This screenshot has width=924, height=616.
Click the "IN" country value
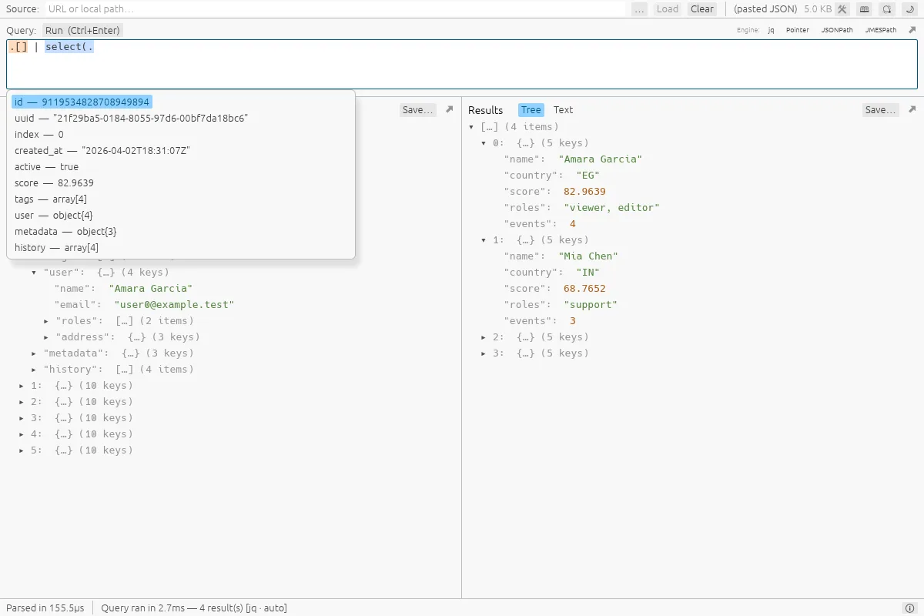coord(588,272)
